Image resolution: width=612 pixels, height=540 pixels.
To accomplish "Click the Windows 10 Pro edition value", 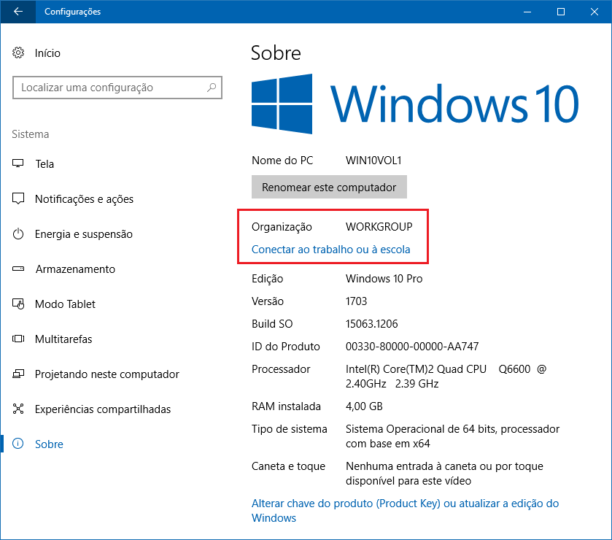I will coord(384,279).
